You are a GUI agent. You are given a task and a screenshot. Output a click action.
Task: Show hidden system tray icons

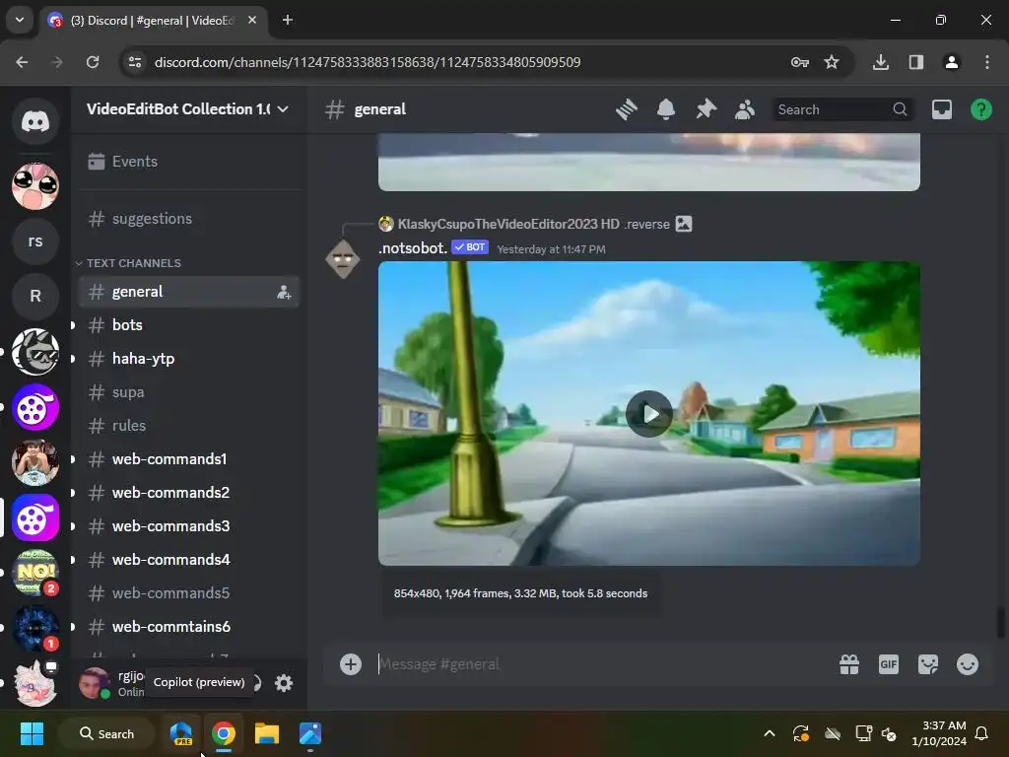pos(769,733)
